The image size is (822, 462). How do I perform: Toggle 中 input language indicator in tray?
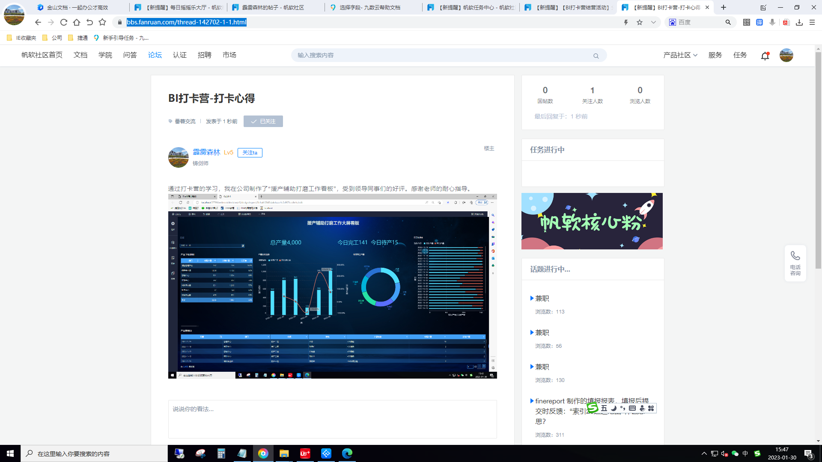coord(745,453)
